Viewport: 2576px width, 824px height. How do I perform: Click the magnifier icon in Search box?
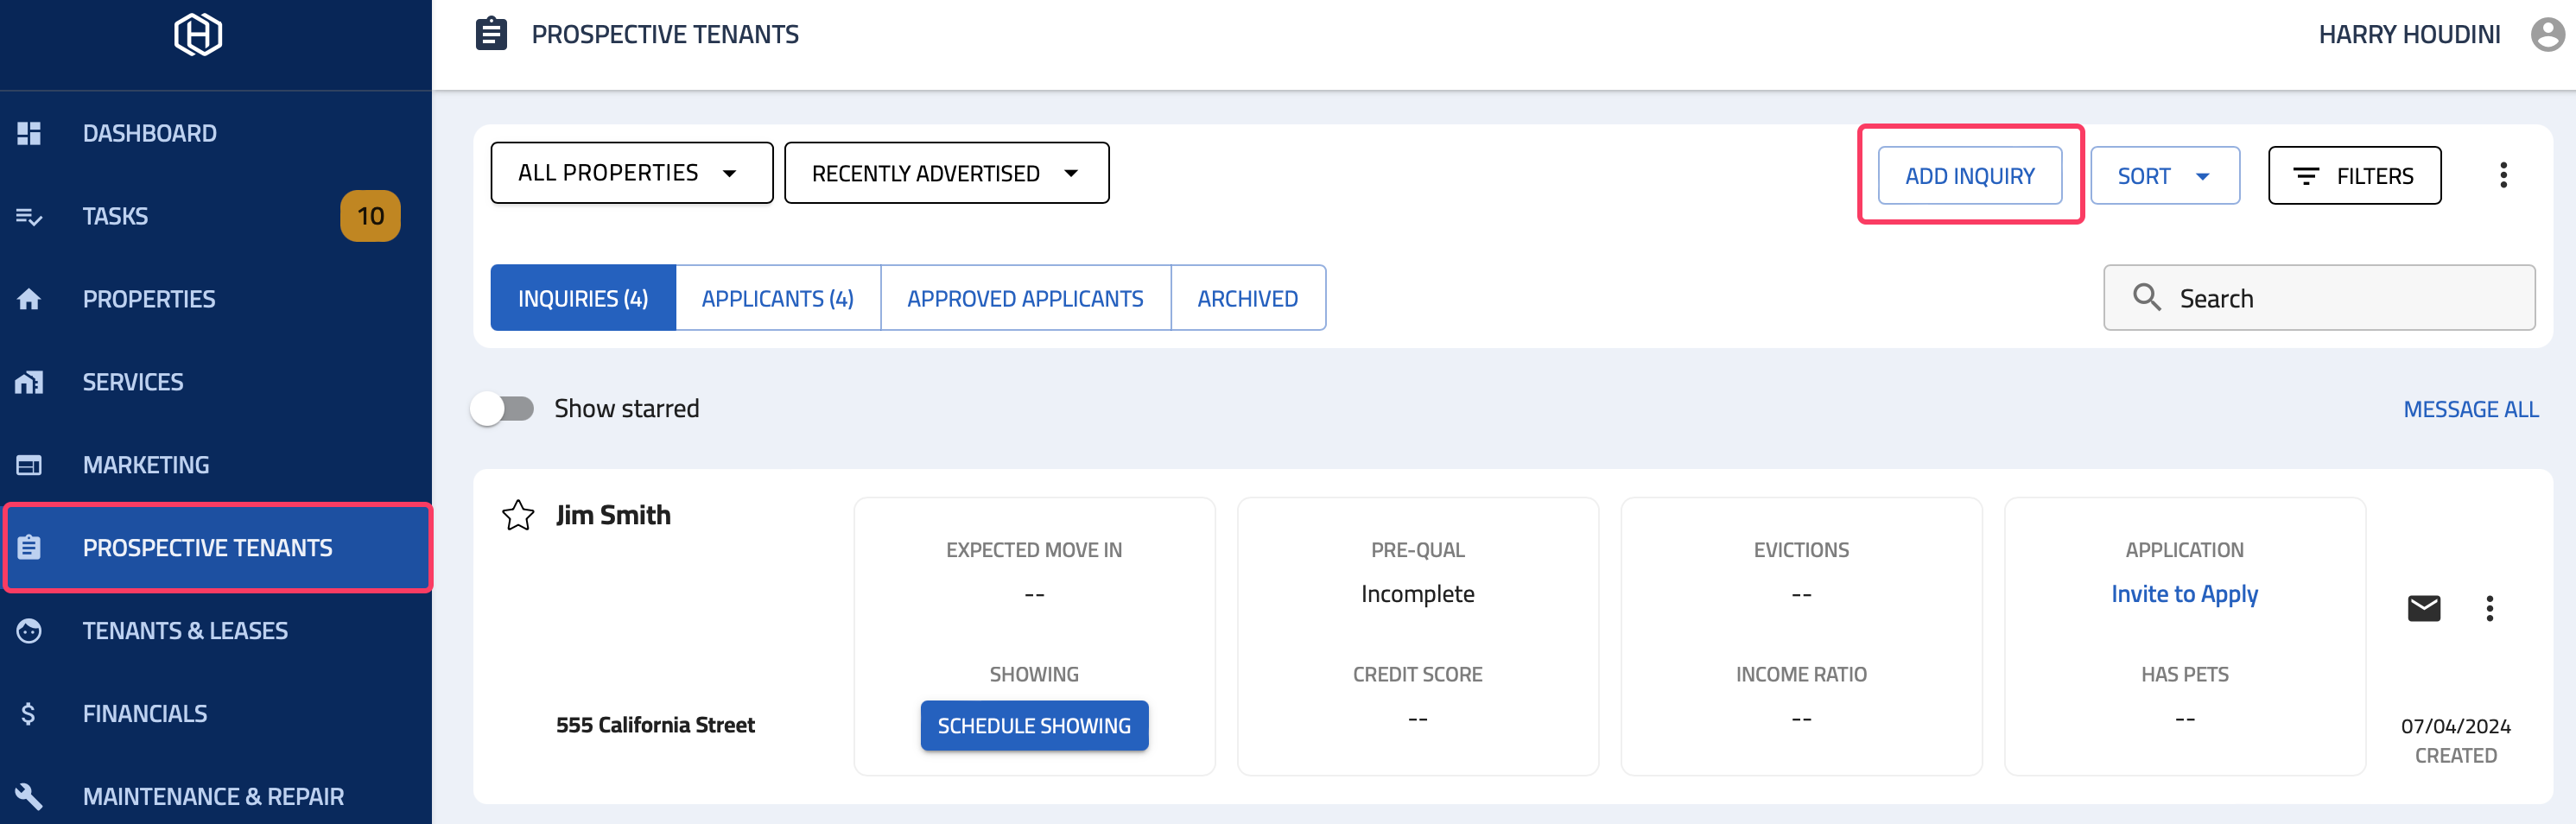(x=2146, y=297)
